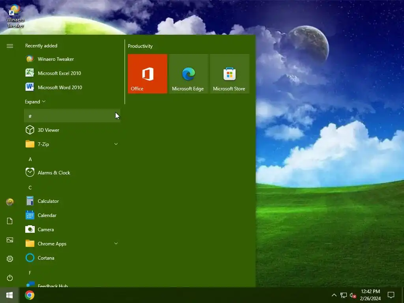Open Microsoft Word 2010
This screenshot has height=303, width=404.
point(72,87)
